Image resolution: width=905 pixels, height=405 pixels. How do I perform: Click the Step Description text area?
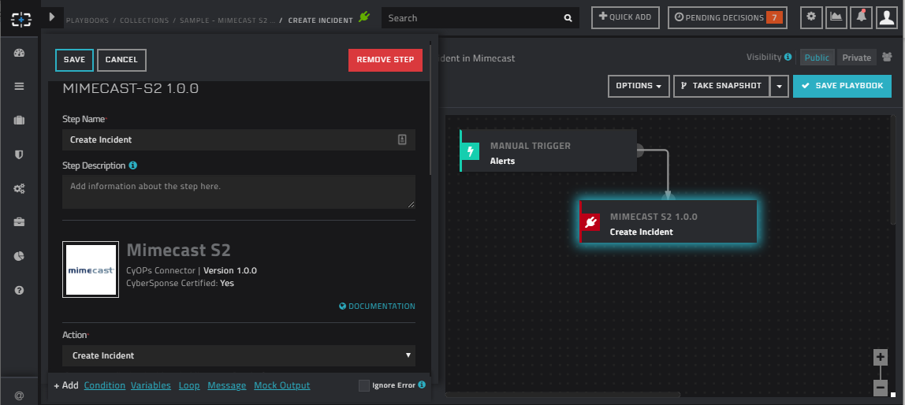pyautogui.click(x=238, y=191)
